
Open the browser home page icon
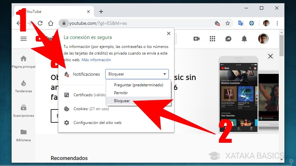(51, 23)
